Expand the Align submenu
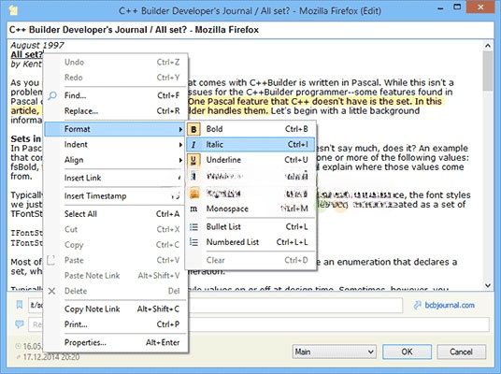 click(x=115, y=160)
